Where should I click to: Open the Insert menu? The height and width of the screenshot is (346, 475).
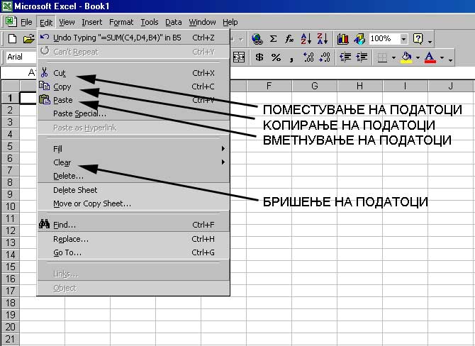91,22
